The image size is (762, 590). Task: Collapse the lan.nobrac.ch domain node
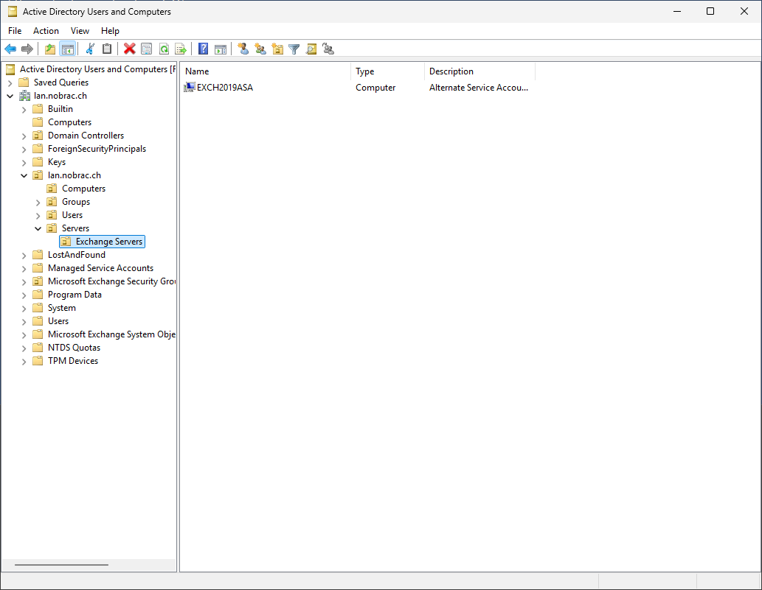click(x=10, y=96)
